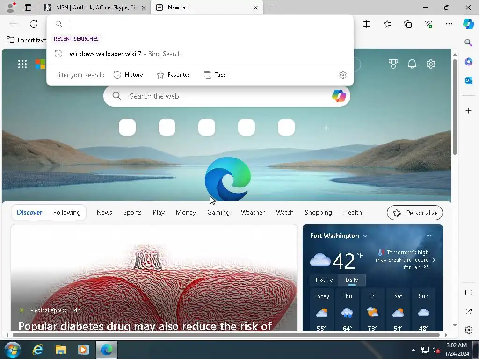Open Windows Media Player from taskbar

[x=83, y=350]
